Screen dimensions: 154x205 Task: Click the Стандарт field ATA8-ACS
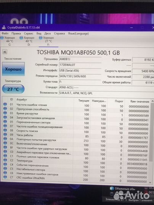point(106,87)
